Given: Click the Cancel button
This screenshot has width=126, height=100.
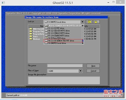Looking at the screenshot, I should [93, 71].
